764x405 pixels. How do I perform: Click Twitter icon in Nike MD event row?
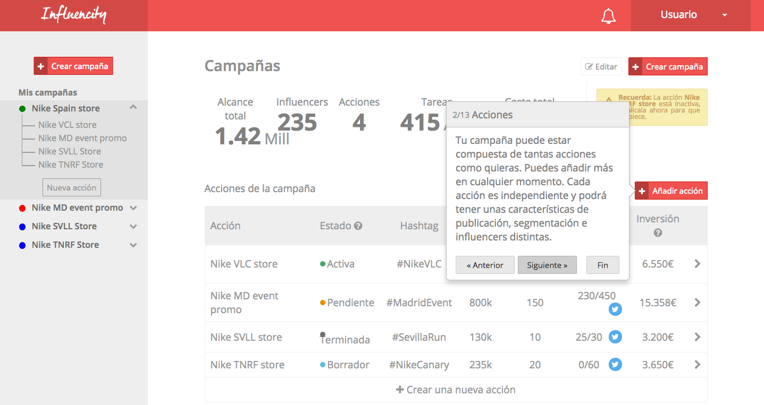pos(615,309)
